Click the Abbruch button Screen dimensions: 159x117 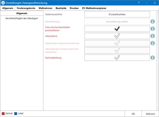coord(150,114)
